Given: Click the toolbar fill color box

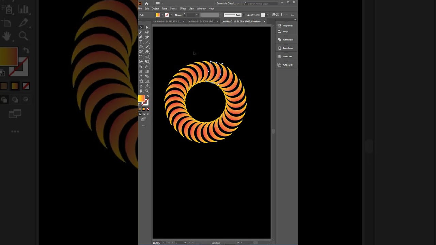Looking at the screenshot, I should 141,99.
